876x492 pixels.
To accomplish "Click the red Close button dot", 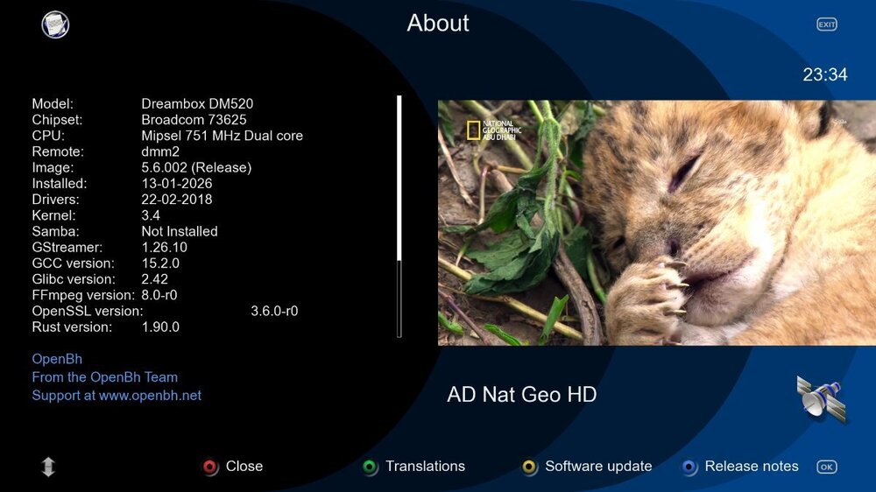I will click(210, 467).
